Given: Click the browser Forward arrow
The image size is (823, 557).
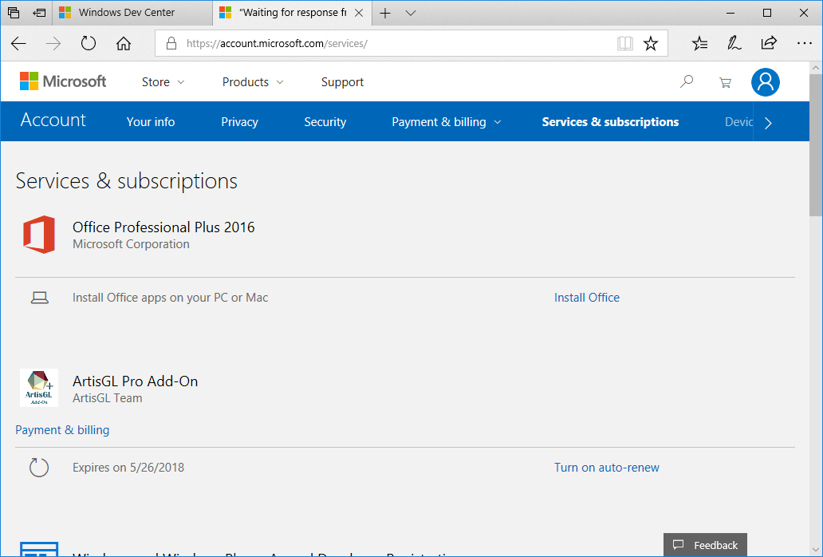Looking at the screenshot, I should (x=53, y=44).
